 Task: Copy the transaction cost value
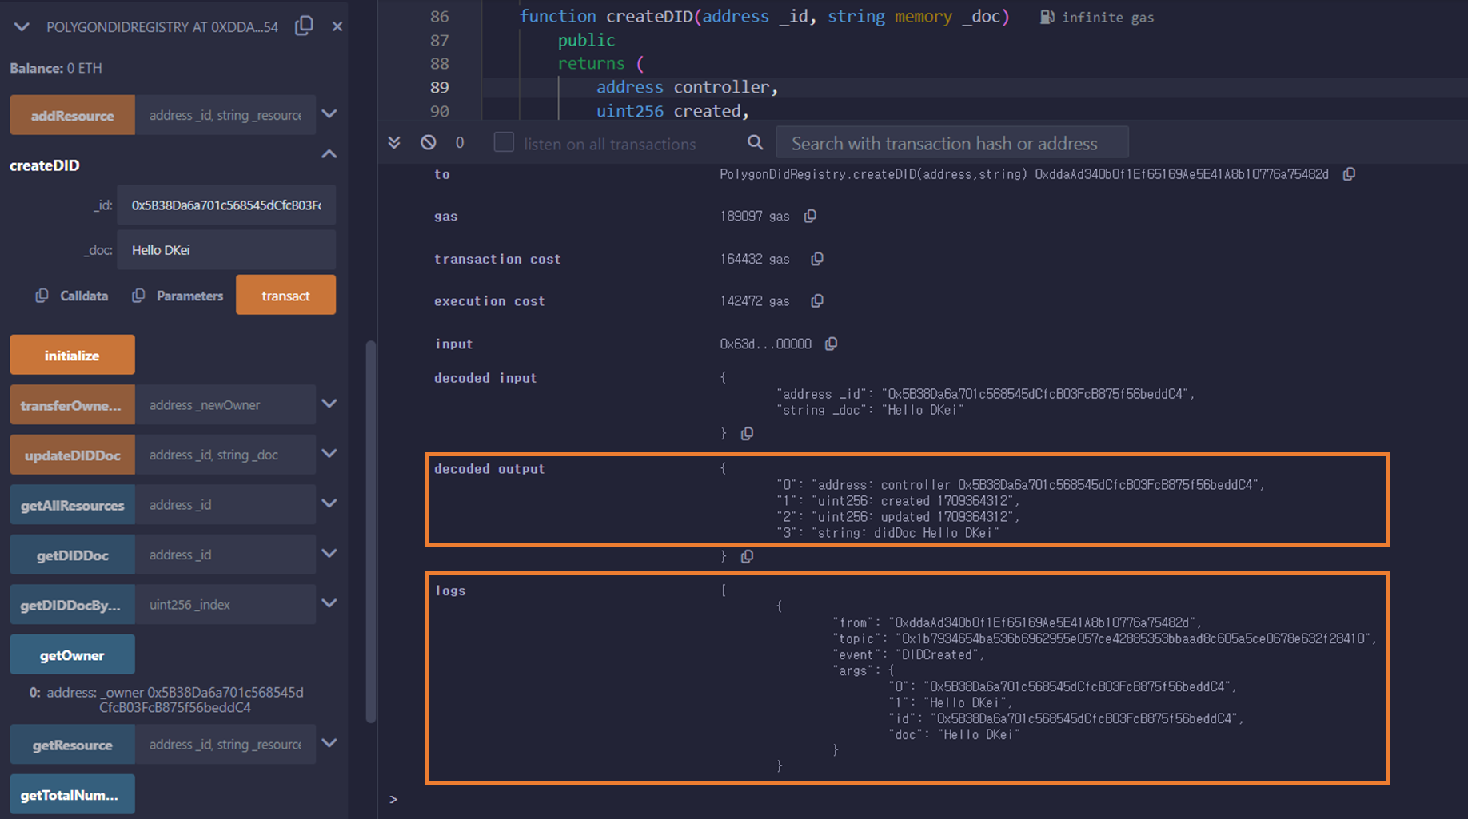tap(817, 259)
